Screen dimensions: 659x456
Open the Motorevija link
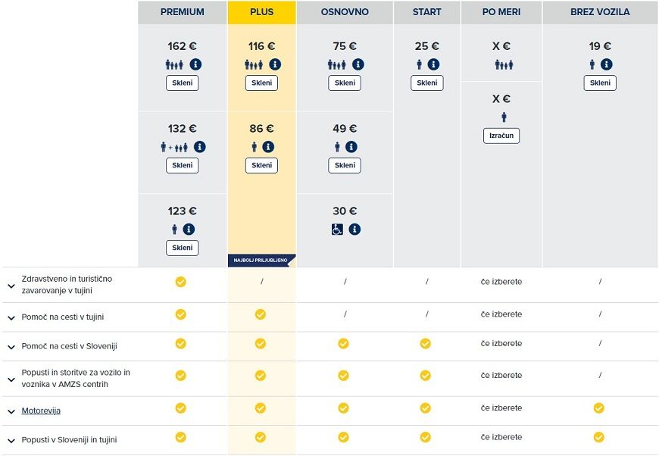click(x=41, y=411)
